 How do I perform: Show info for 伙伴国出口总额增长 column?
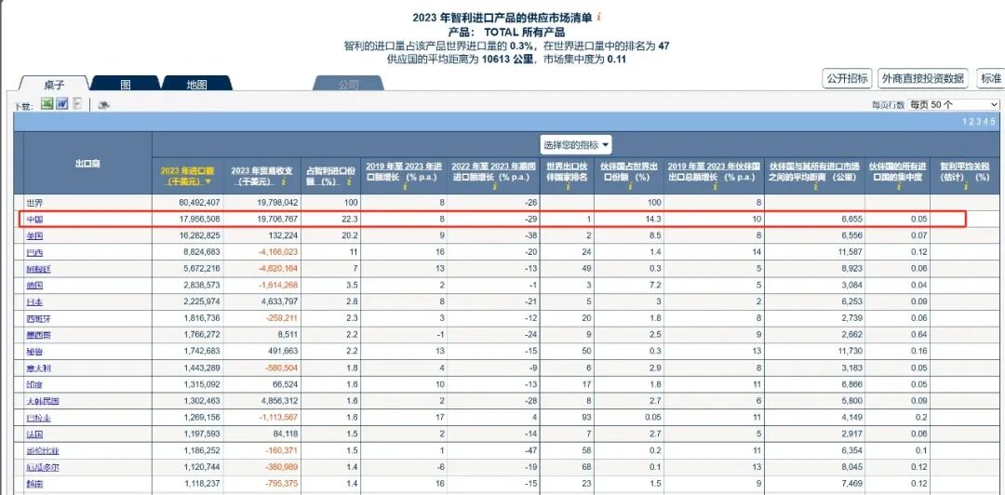tap(716, 186)
